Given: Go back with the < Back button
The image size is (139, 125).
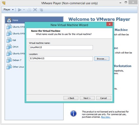Looking at the screenshot, I should 71,98.
